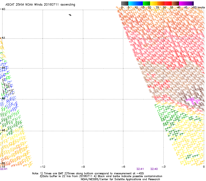
Task: Click the orange 25-30 knots color segment
Action: (x=161, y=3)
